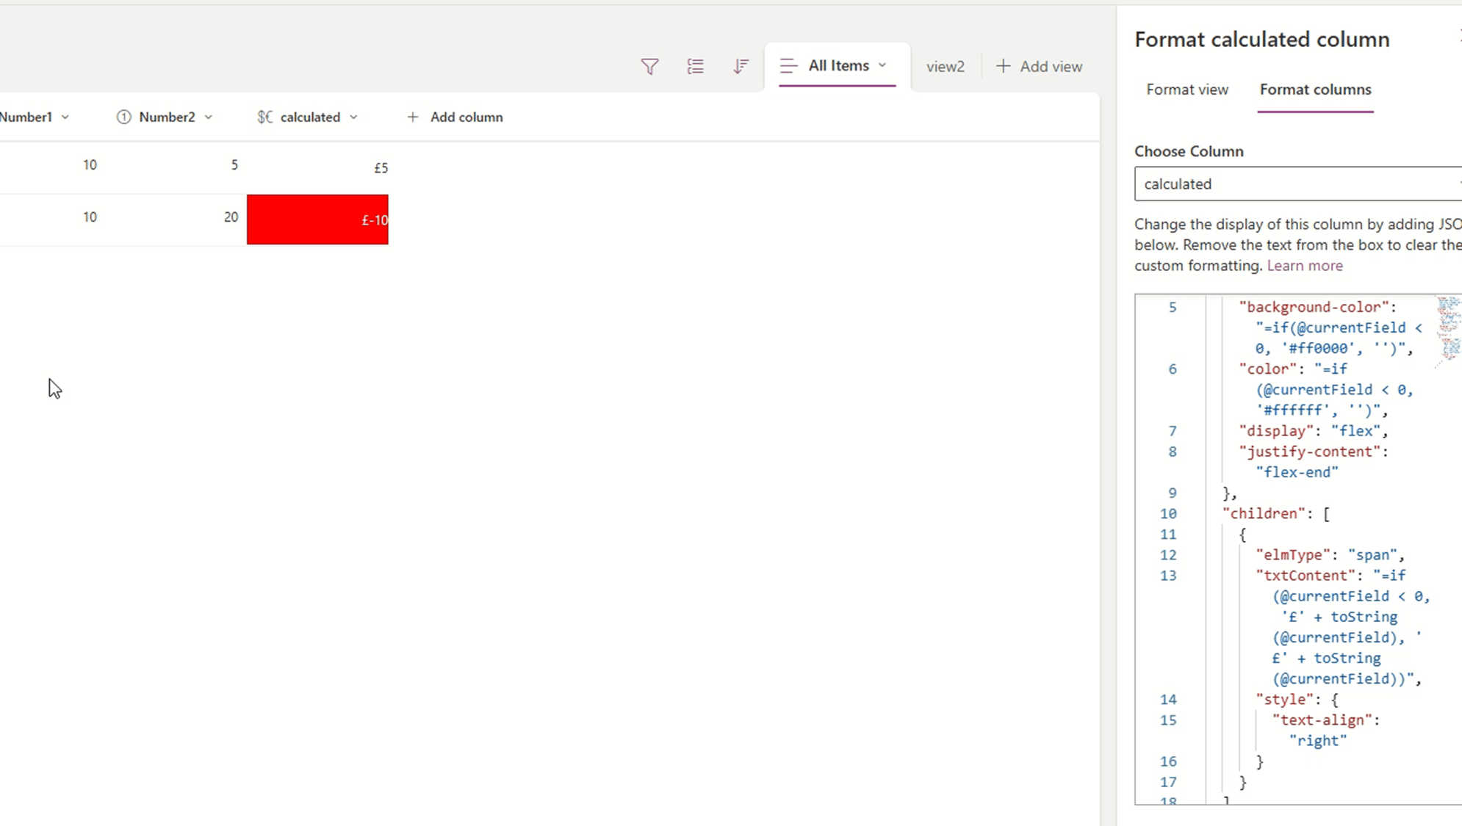Click the £5 calculated cell
This screenshot has width=1462, height=826.
point(317,168)
